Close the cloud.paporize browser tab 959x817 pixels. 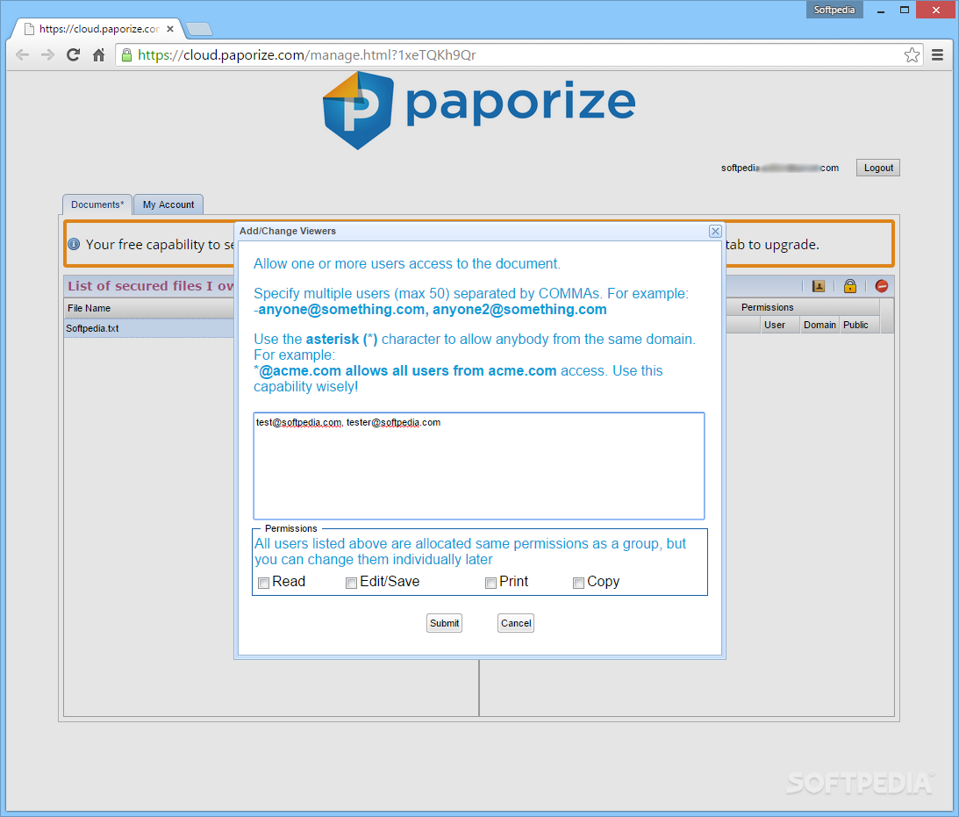170,29
